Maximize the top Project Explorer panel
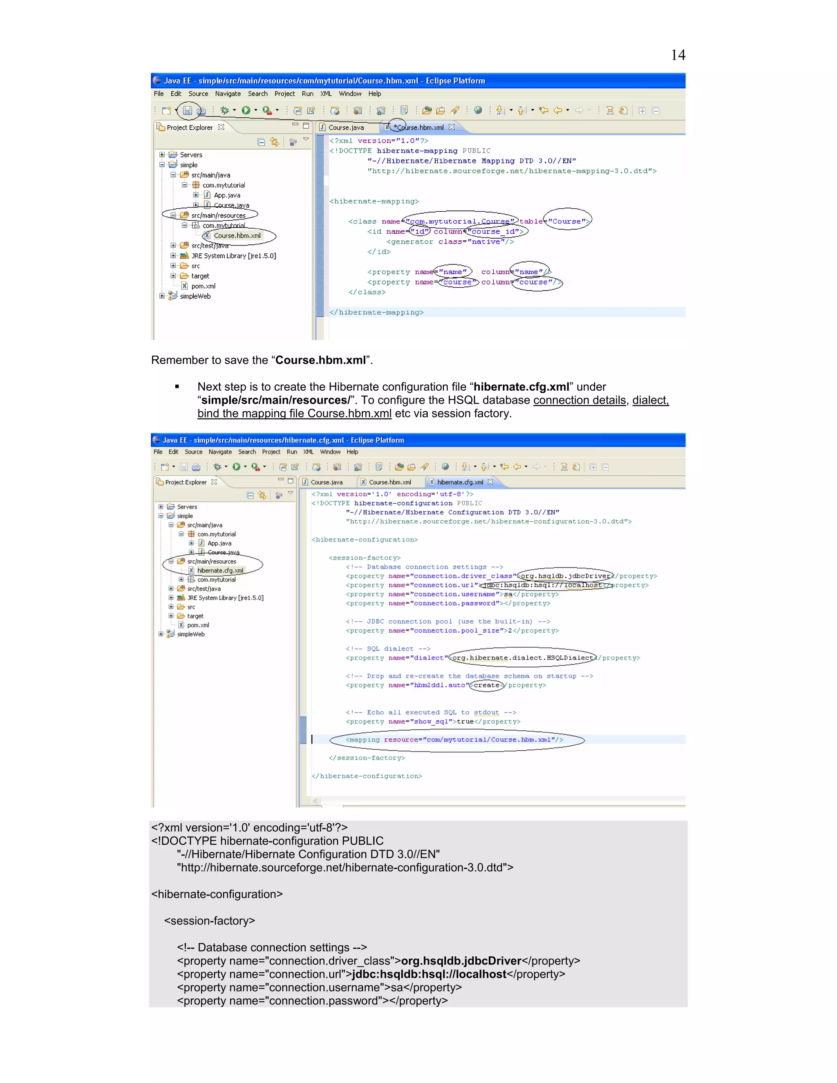The image size is (837, 1083). click(306, 126)
